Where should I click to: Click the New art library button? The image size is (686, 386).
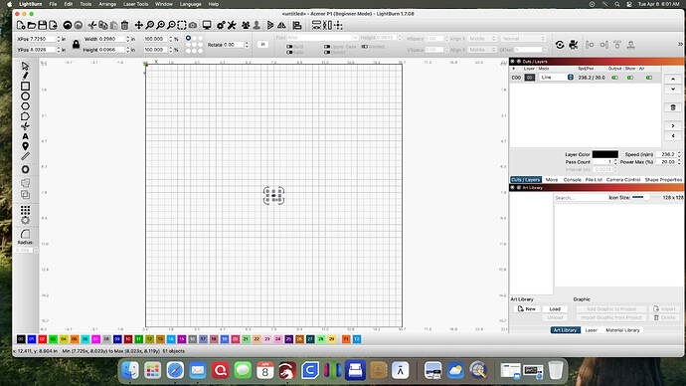point(527,309)
